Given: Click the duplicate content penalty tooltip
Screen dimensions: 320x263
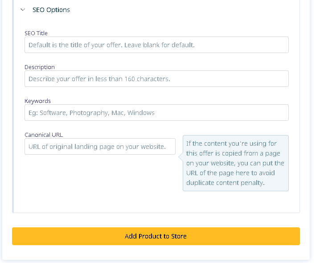Looking at the screenshot, I should click(x=236, y=163).
